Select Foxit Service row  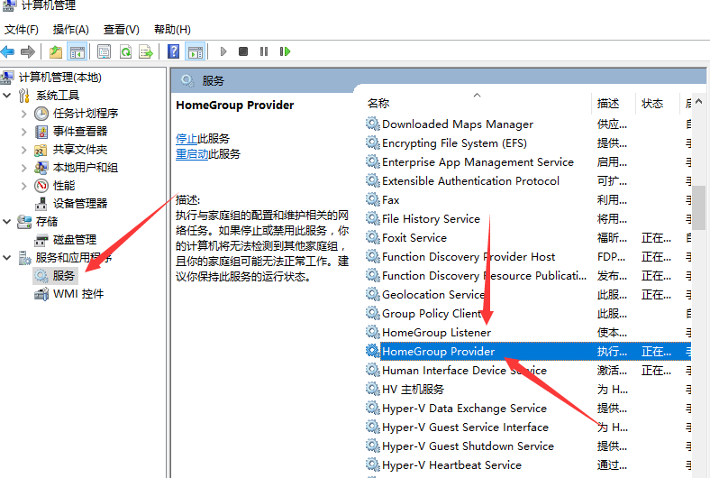coord(527,238)
